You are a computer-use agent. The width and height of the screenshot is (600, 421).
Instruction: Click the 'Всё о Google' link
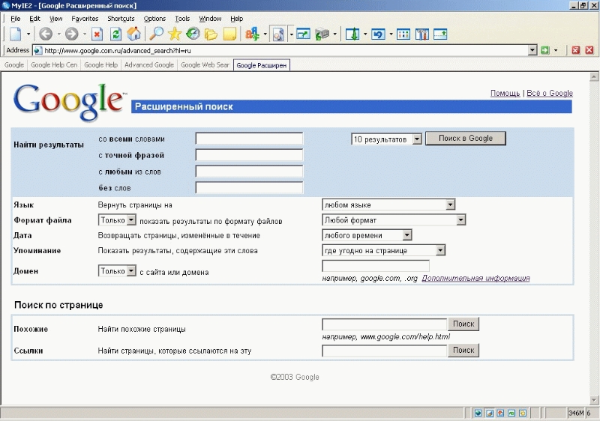550,93
